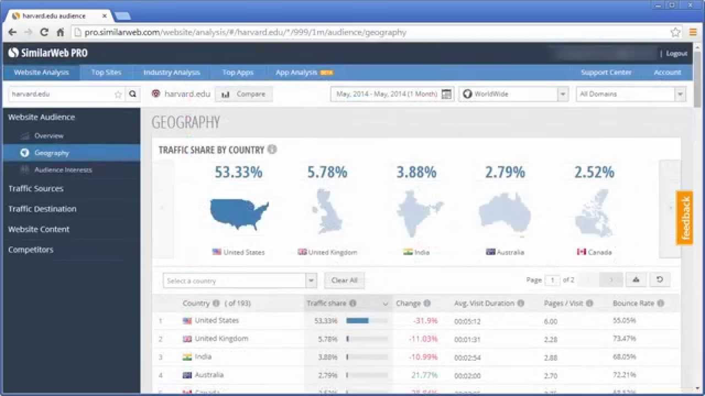705x396 pixels.
Task: Open a new browser tab
Action: click(x=122, y=16)
